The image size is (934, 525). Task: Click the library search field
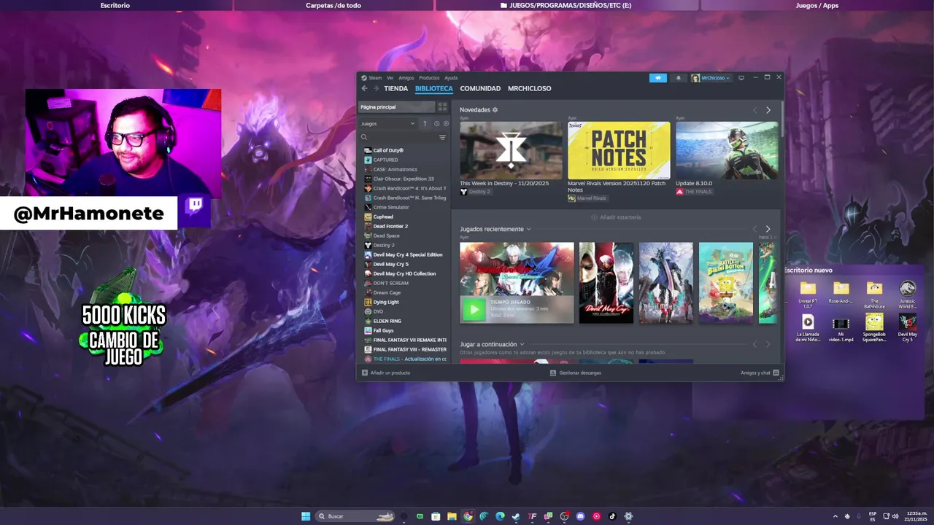click(398, 137)
